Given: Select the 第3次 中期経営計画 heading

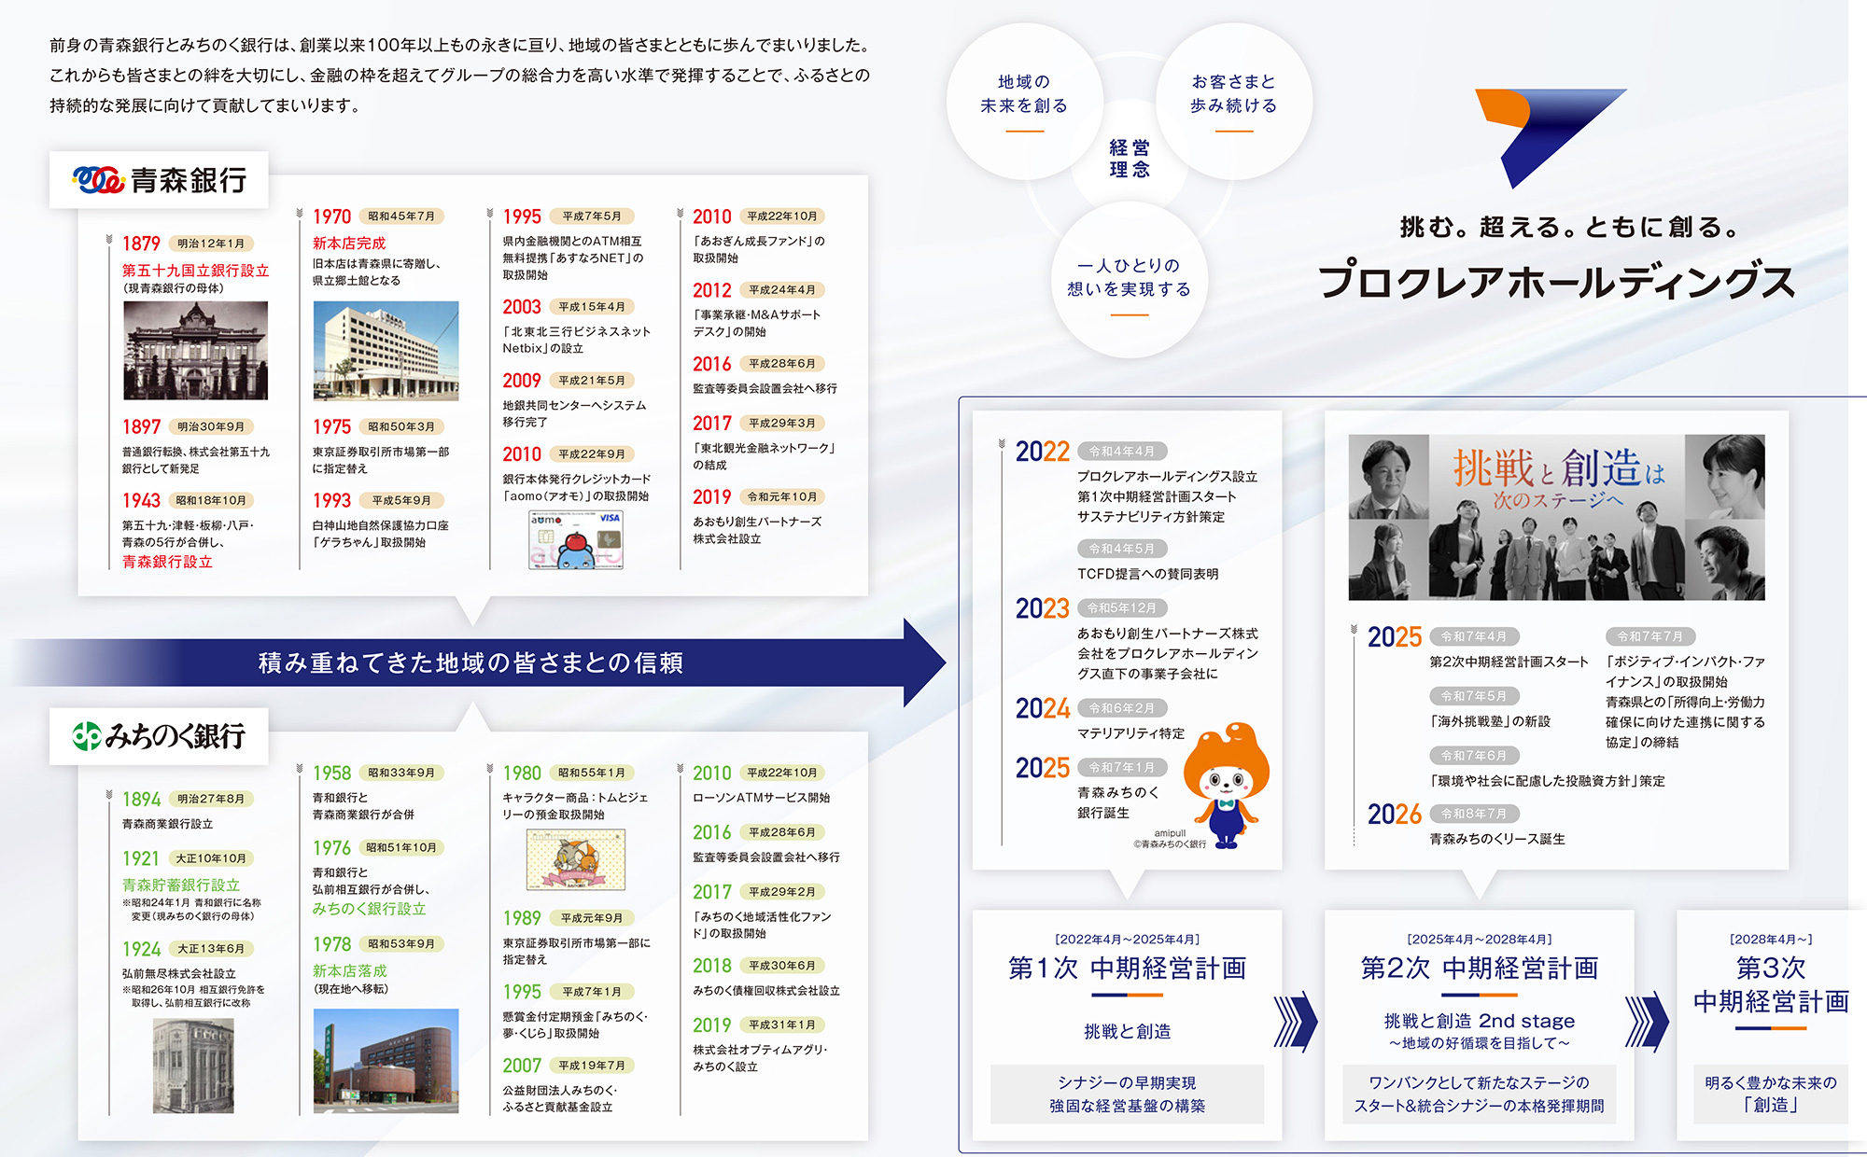Looking at the screenshot, I should [x=1771, y=985].
